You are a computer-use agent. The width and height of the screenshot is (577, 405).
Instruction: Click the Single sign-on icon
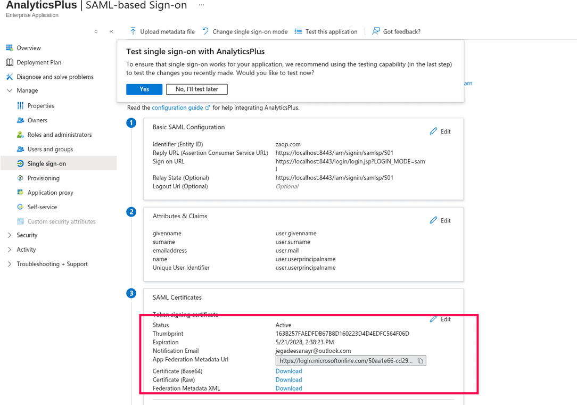click(20, 164)
